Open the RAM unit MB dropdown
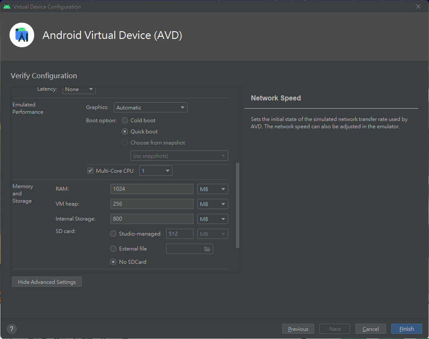This screenshot has height=339, width=429. (x=213, y=189)
